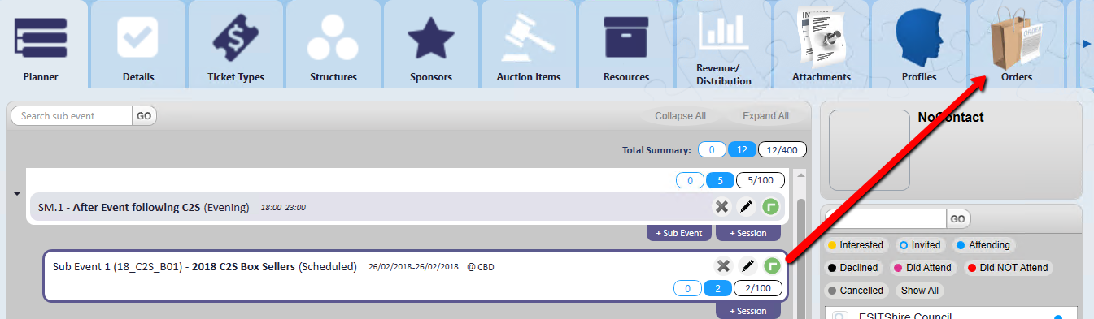Image resolution: width=1094 pixels, height=319 pixels.
Task: Edit SM.1 After Event with pencil icon
Action: pyautogui.click(x=746, y=207)
